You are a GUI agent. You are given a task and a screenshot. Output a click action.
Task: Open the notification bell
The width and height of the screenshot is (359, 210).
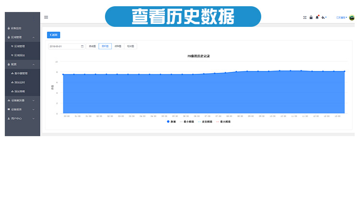click(317, 17)
